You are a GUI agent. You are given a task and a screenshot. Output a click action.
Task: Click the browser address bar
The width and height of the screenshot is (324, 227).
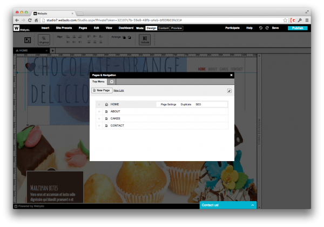164,20
